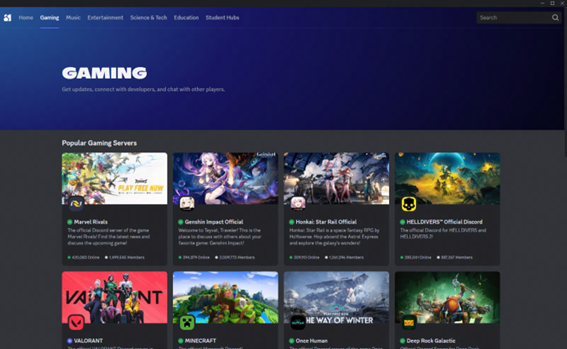This screenshot has height=349, width=567.
Task: Click Honkai: Star Rail members count
Action: (344, 257)
